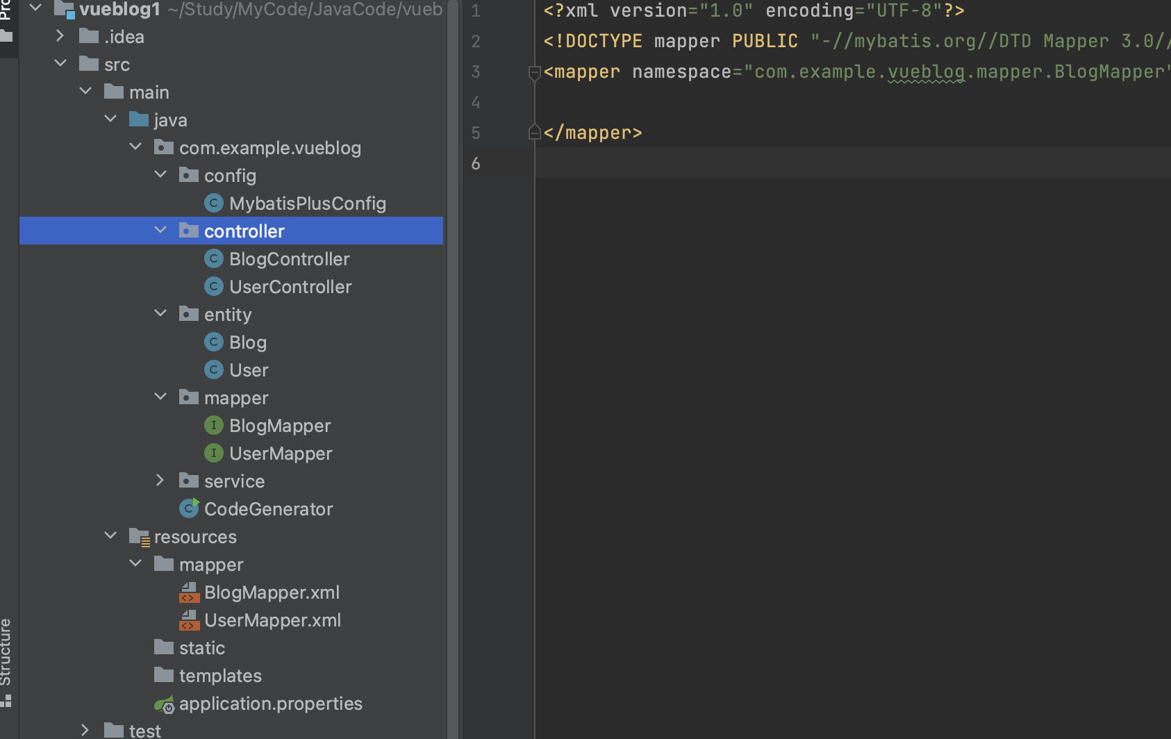Select UserController in the project tree
This screenshot has height=739, width=1171.
[290, 287]
